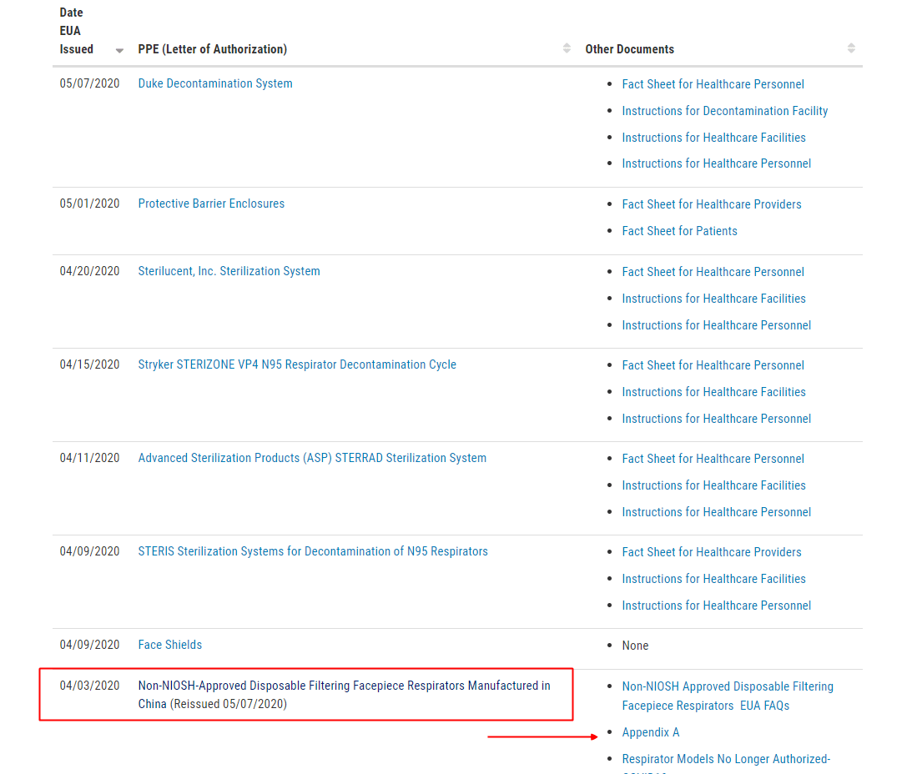Open the Duke Decontamination System letter

(215, 83)
